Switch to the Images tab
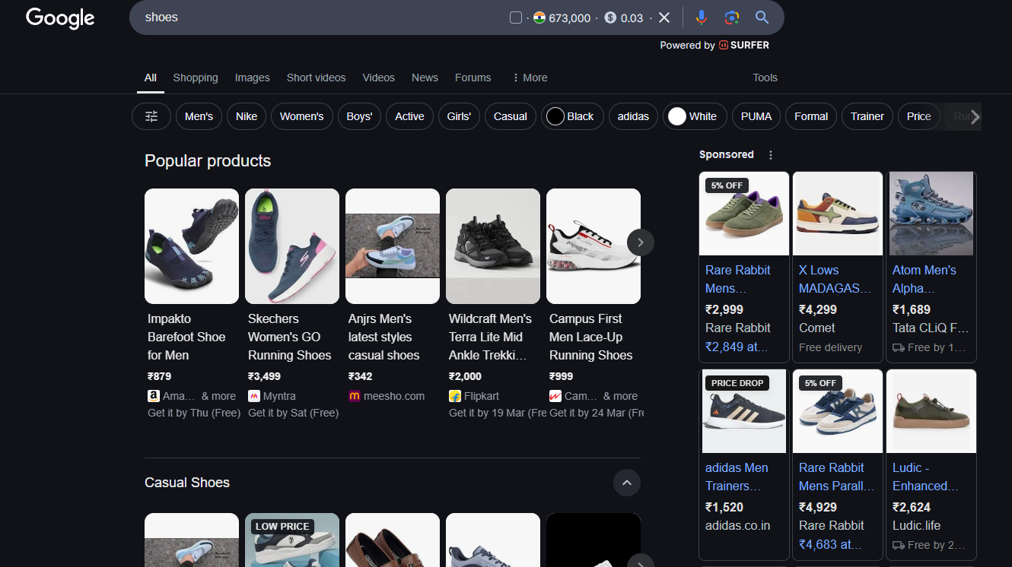1012x567 pixels. [252, 78]
